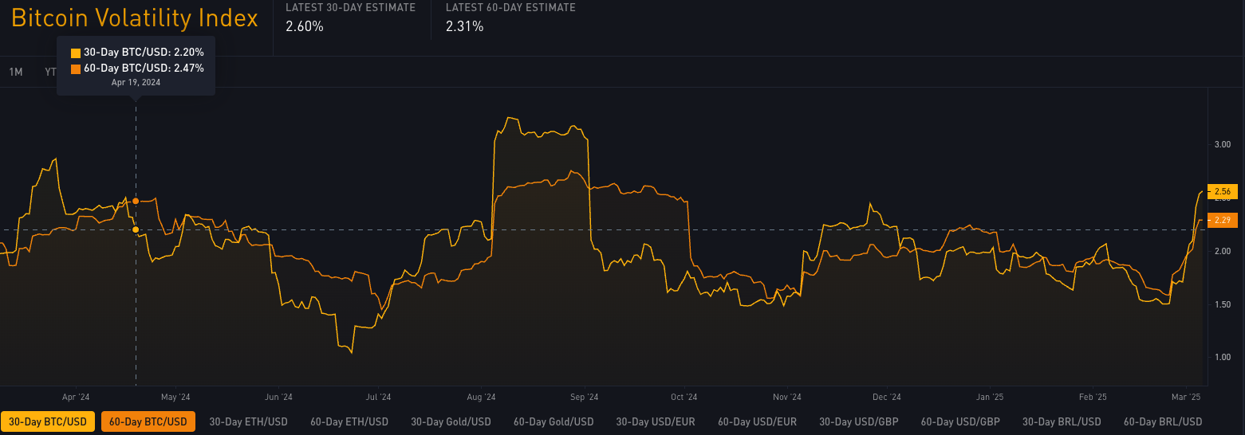Click the Jun '24 x-axis label

coord(278,397)
